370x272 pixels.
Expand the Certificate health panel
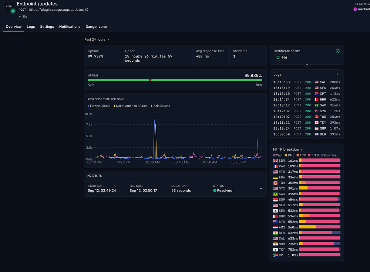306,65
